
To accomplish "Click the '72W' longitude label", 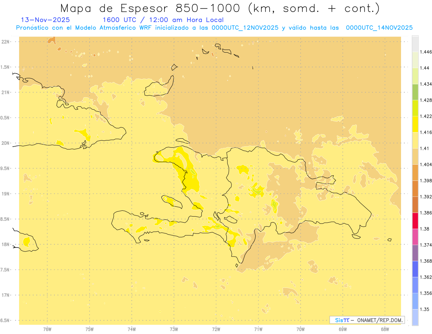I will click(216, 329).
